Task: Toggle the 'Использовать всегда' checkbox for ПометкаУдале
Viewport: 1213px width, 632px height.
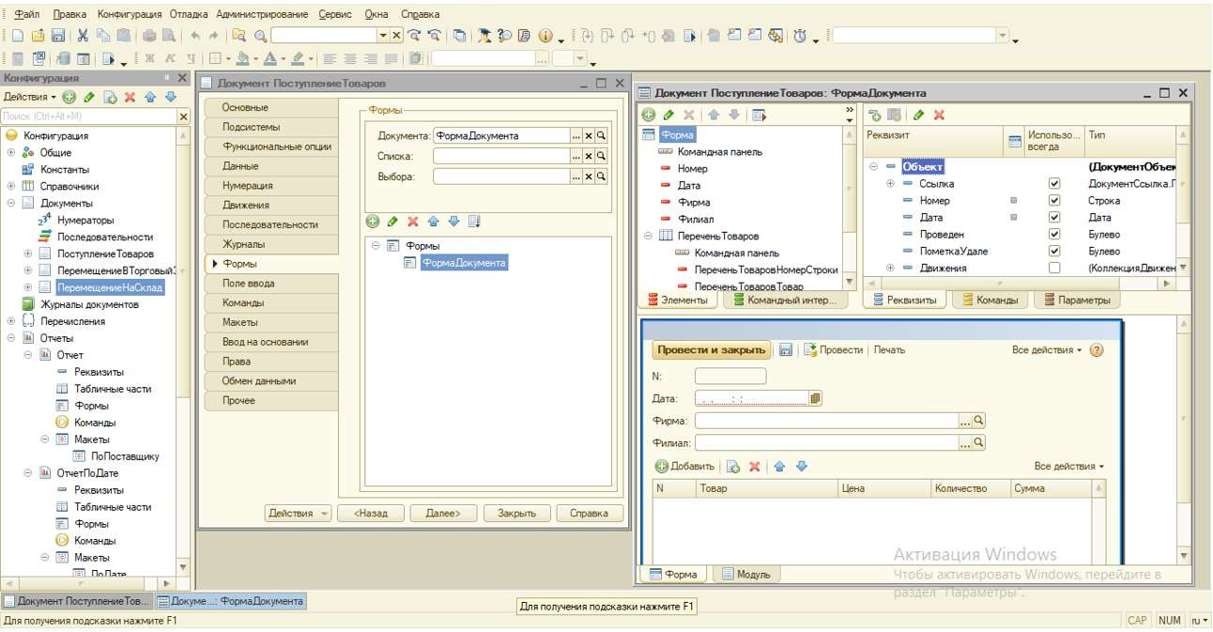Action: point(1054,252)
